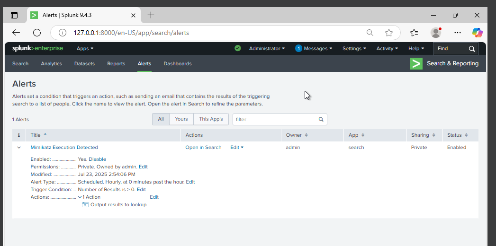Select the Yours filter toggle
Image resolution: width=496 pixels, height=246 pixels.
(x=181, y=119)
